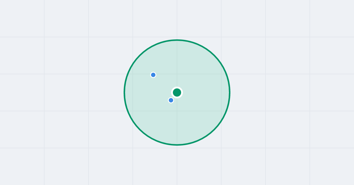The width and height of the screenshot is (354, 185).
Task: Click the vertical grid line above the green circle
Action: coord(177,19)
